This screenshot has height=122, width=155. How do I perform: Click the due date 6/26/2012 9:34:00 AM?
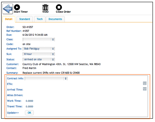35,35
